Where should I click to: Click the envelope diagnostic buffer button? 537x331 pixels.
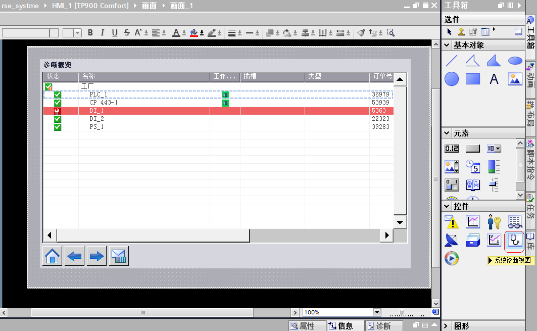(x=119, y=256)
